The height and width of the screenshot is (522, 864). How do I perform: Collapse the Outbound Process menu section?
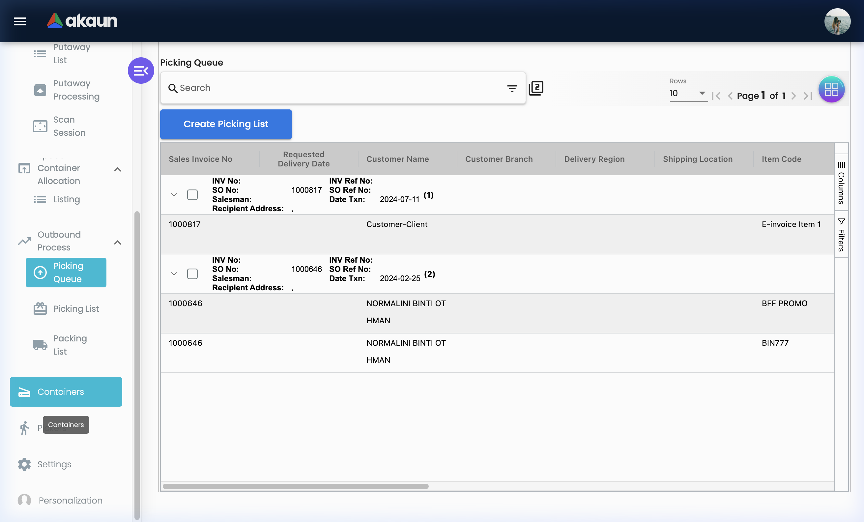pos(117,243)
